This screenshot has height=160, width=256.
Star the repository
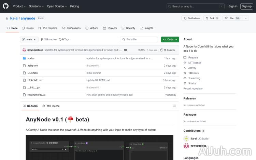point(233,18)
